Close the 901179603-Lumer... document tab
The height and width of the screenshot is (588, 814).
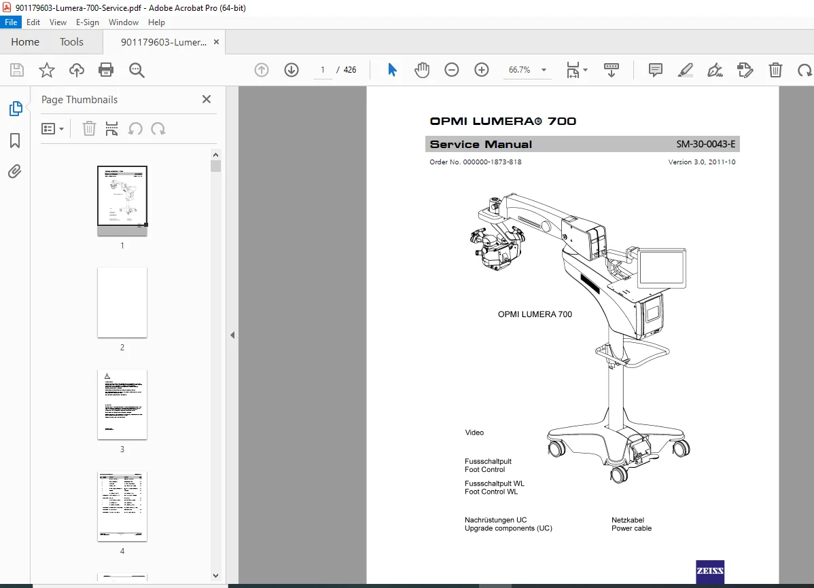click(x=217, y=42)
